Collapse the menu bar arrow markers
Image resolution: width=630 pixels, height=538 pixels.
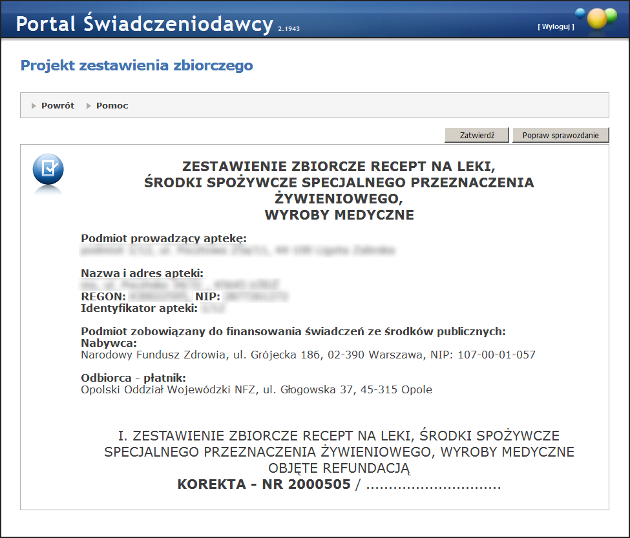tap(32, 105)
